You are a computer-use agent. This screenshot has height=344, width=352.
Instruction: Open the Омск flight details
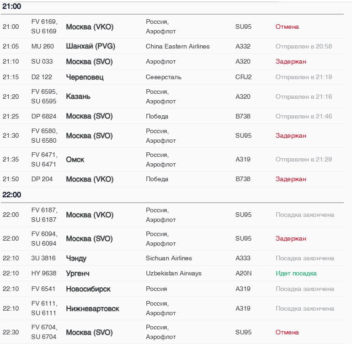[75, 160]
